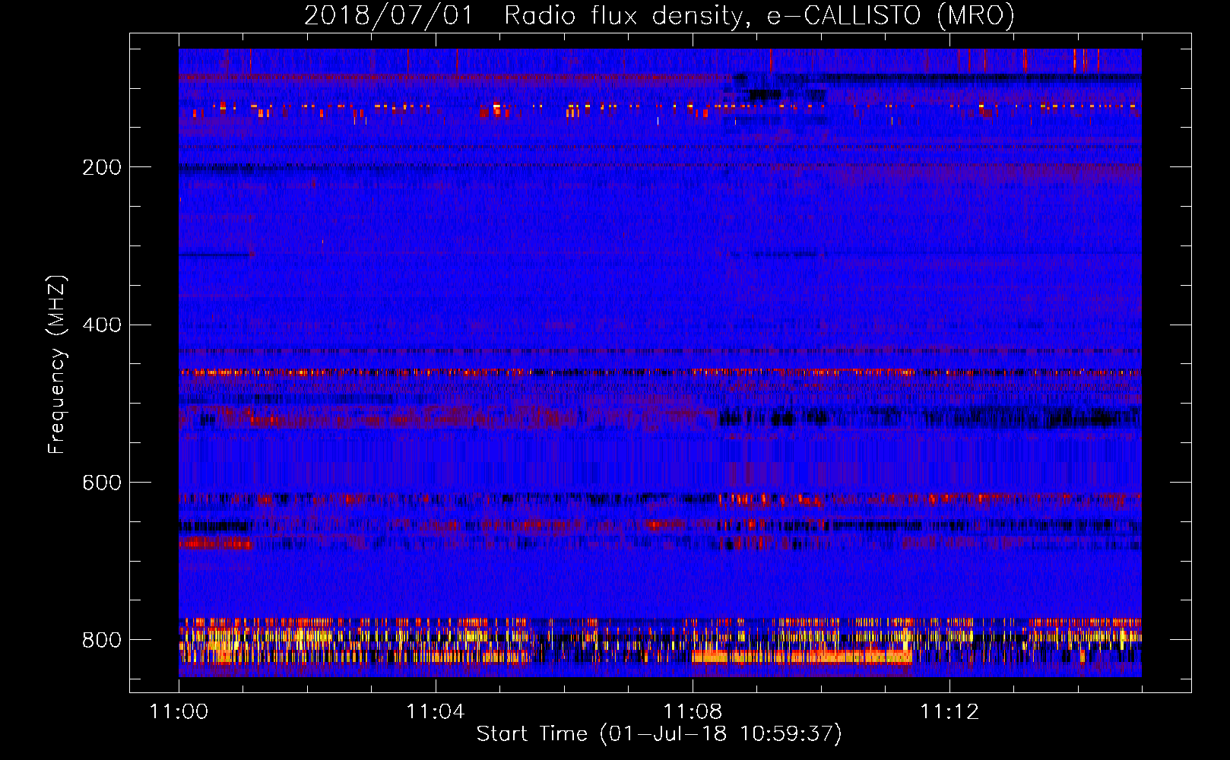Click the 11:12 time tick label
The height and width of the screenshot is (760, 1230).
949,712
